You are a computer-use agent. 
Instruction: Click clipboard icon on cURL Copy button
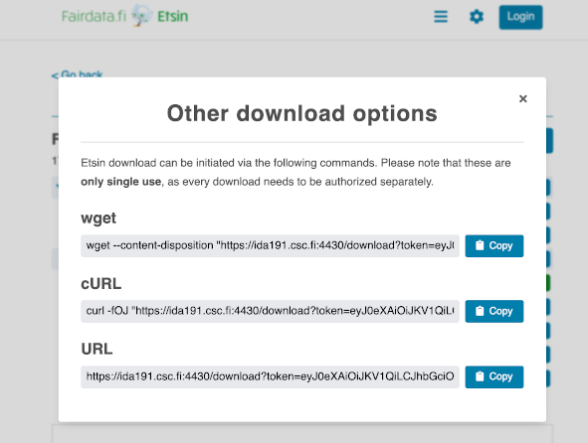tap(480, 311)
